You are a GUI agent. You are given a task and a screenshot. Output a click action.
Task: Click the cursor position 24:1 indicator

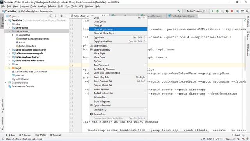point(203,139)
